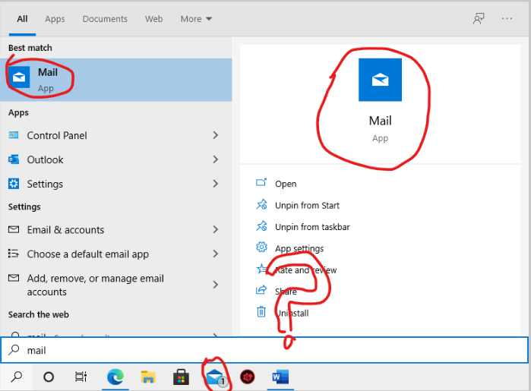Launch Microsoft Edge from the taskbar
The image size is (531, 391).
(x=115, y=377)
